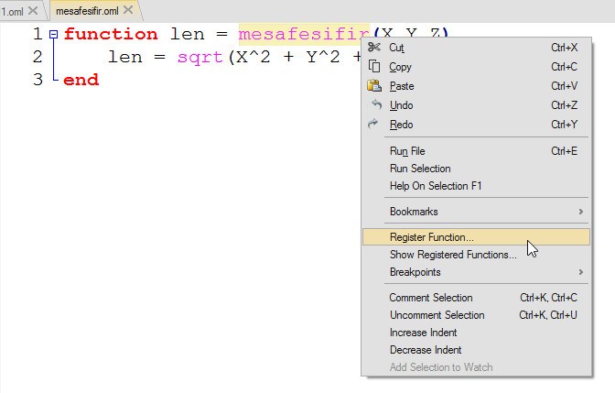
Task: Choose Register Function... from menu
Action: click(x=432, y=237)
